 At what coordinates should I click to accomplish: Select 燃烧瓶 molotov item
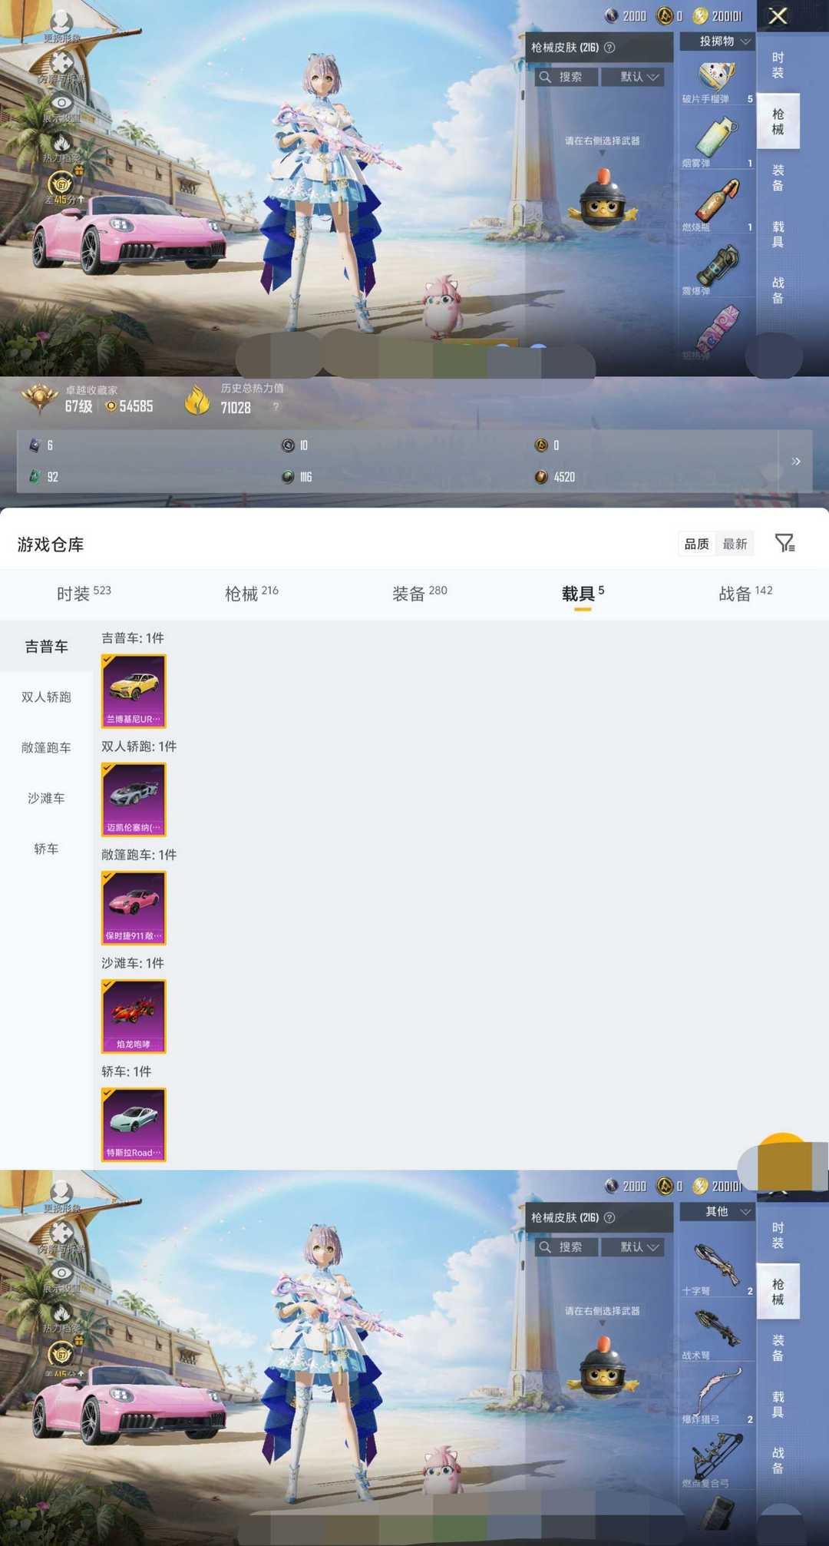click(x=717, y=206)
